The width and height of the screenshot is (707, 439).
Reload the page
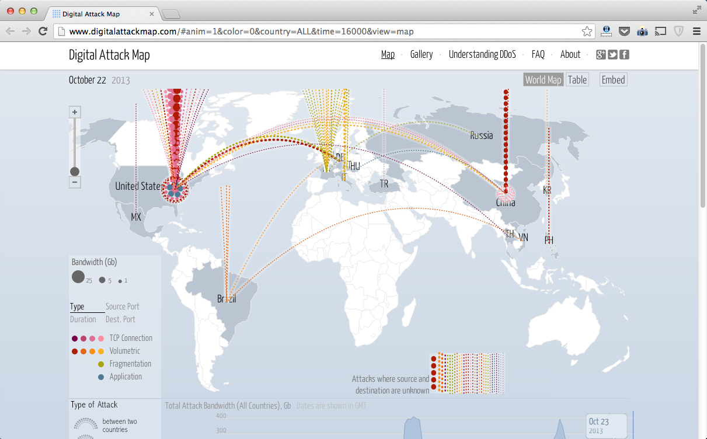43,32
